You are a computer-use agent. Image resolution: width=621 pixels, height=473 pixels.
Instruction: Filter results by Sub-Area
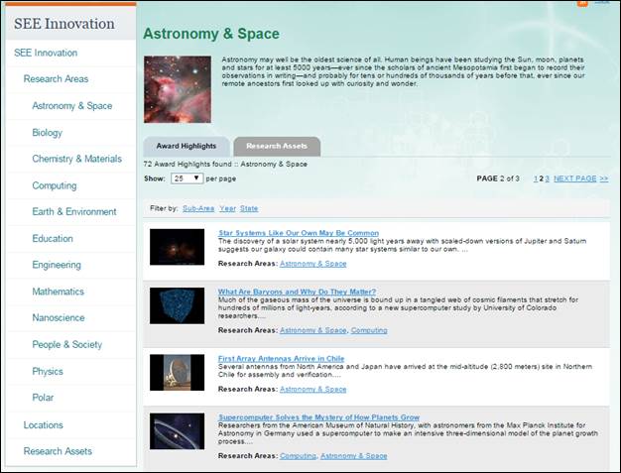[x=197, y=208]
